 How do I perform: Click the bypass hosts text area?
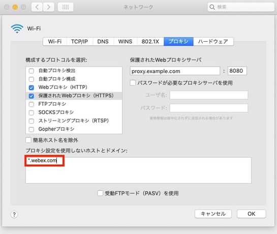coord(138,170)
